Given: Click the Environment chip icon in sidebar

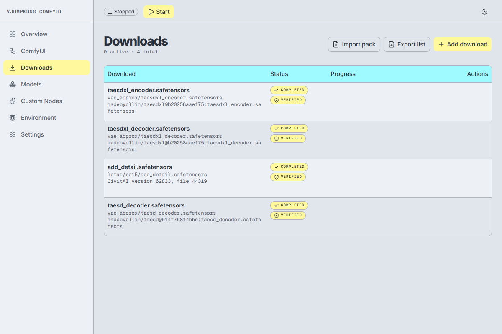Looking at the screenshot, I should (13, 118).
